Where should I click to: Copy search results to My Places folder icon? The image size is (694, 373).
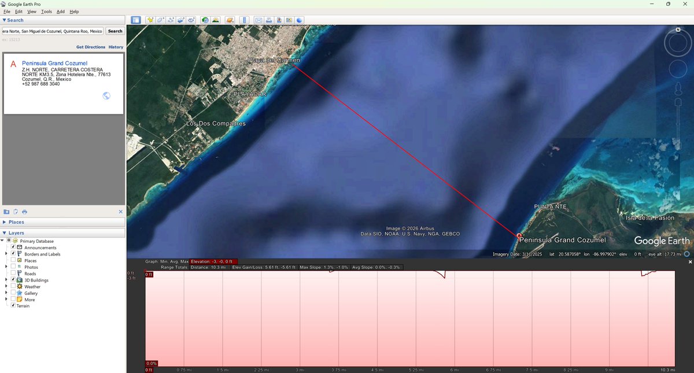coord(6,212)
